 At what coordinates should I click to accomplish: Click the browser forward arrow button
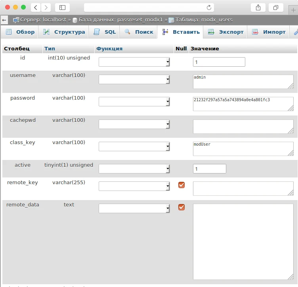[x=46, y=7]
